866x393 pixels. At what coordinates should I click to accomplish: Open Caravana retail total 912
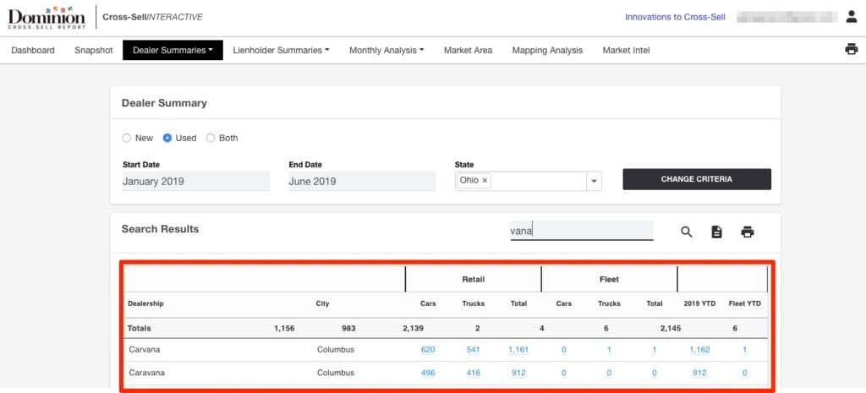[x=518, y=373]
